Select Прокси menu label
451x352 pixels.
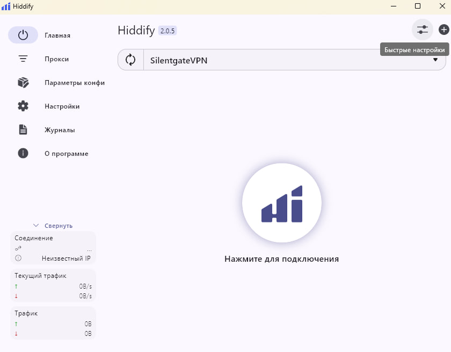click(x=57, y=59)
